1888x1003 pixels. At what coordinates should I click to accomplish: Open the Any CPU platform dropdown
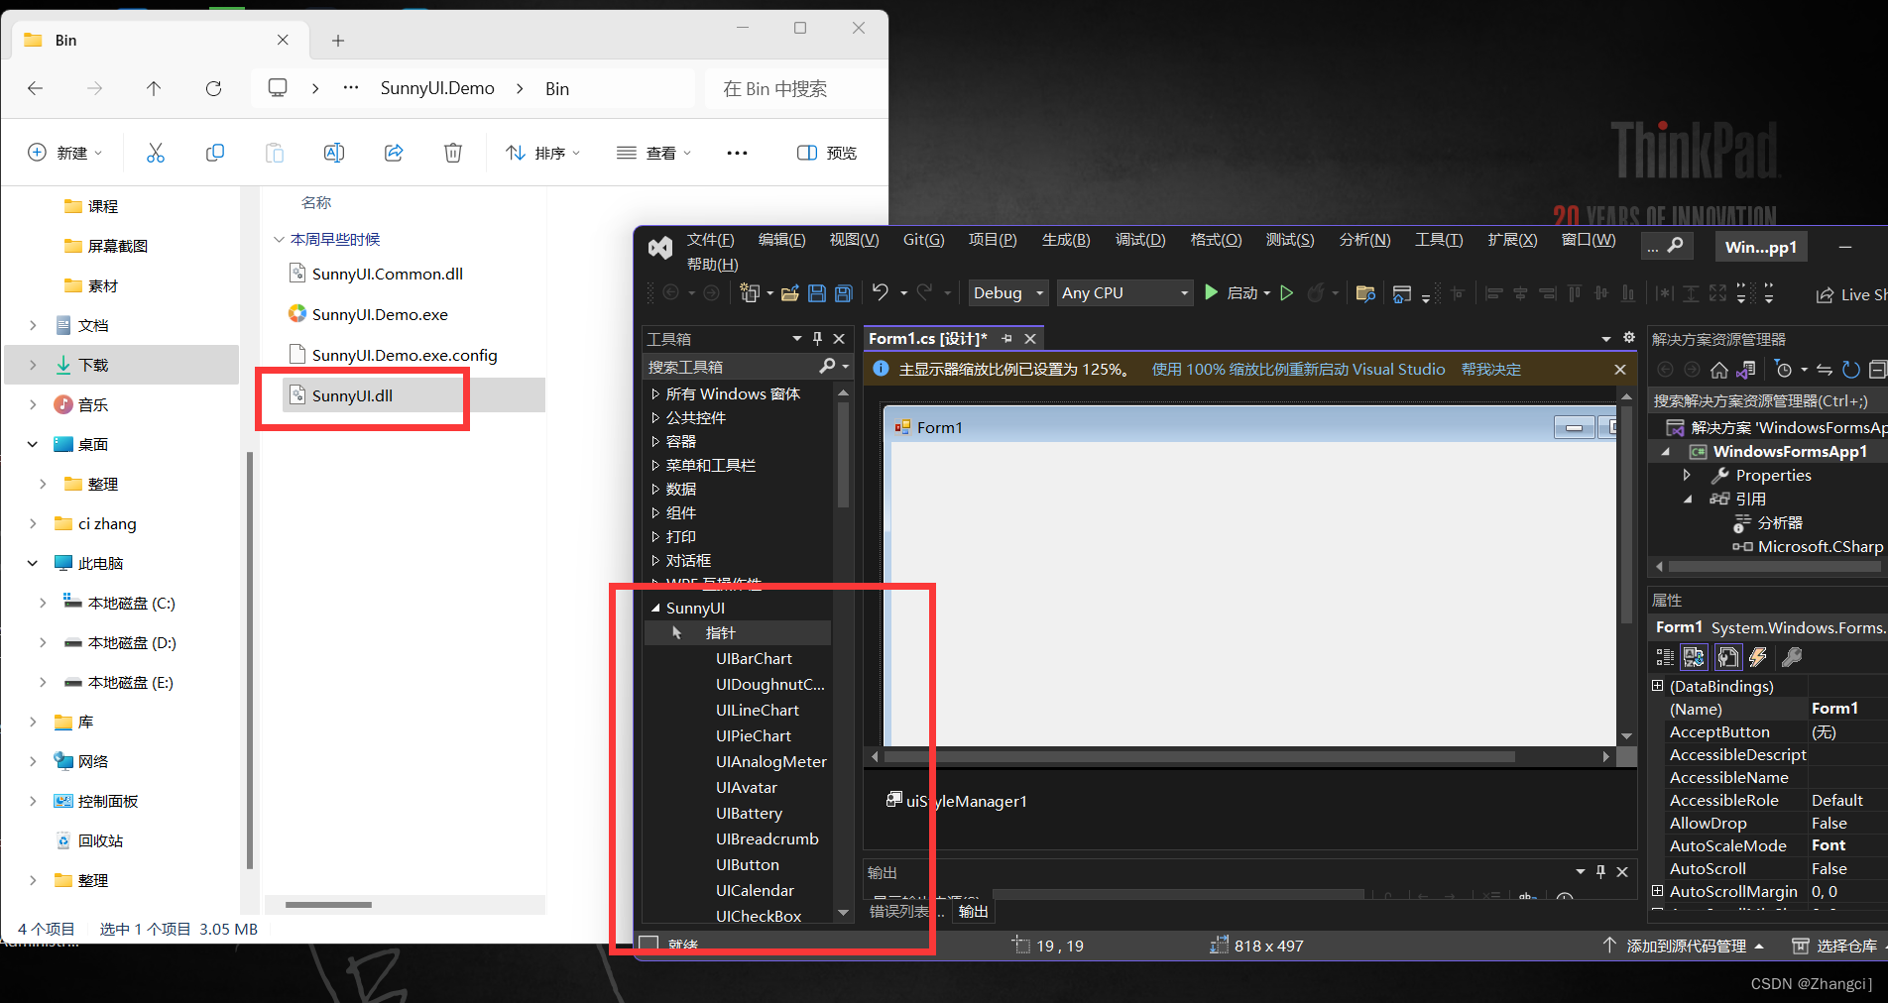(x=1124, y=292)
